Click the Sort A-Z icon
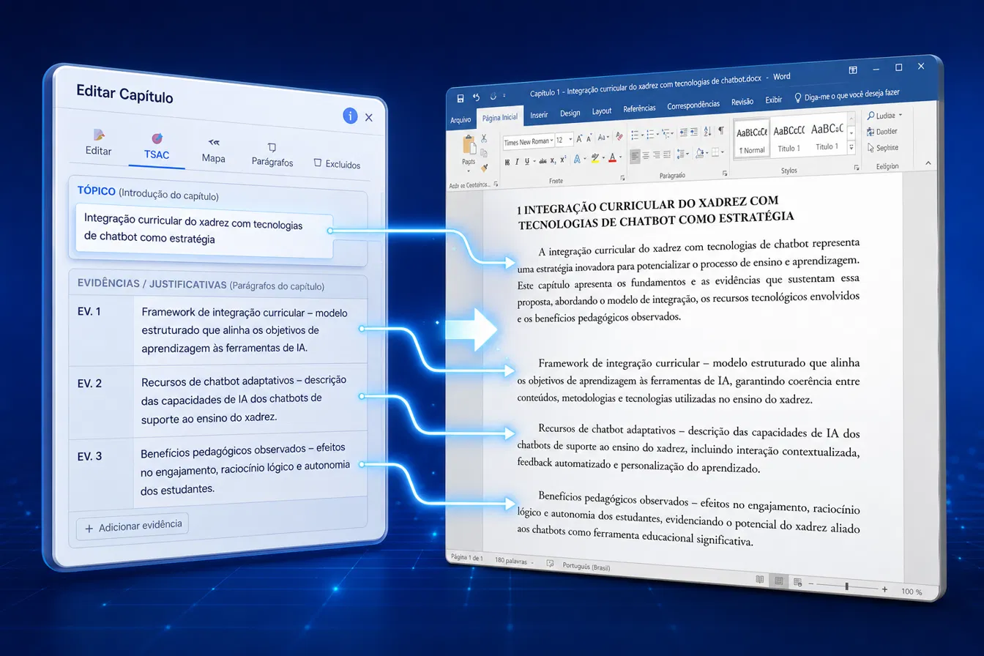 pos(707,132)
